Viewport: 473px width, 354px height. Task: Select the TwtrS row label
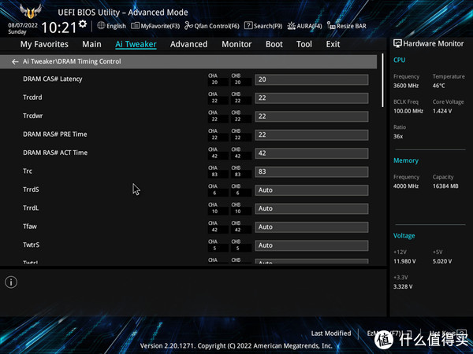[31, 245]
